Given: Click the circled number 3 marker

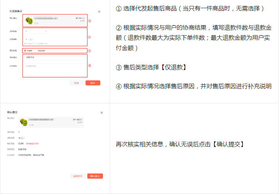Looking at the screenshot, I should [x=89, y=51].
